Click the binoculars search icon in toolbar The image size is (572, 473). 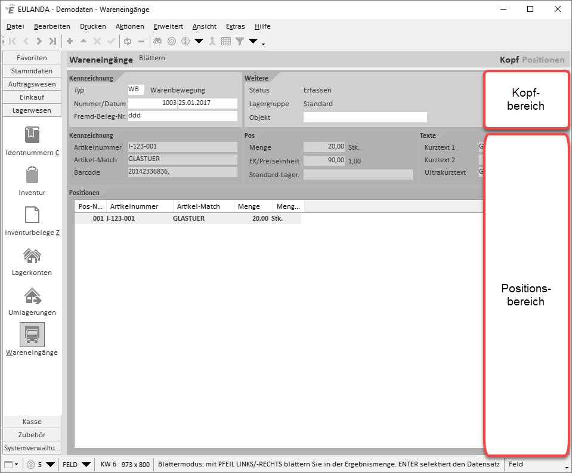pos(158,41)
